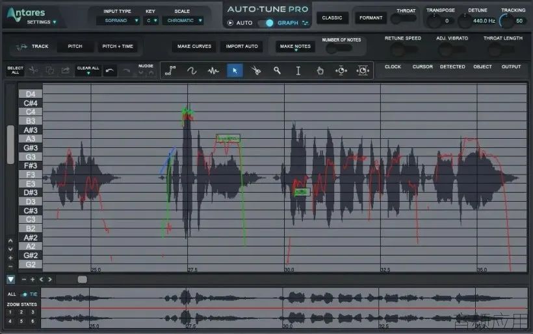Click the Retune Speed knob
The width and height of the screenshot is (533, 334).
point(397,51)
